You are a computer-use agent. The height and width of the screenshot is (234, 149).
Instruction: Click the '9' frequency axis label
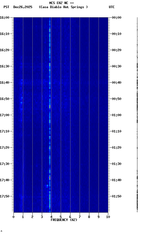[x=99, y=217]
